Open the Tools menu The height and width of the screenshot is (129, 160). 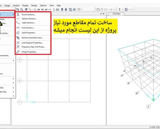coord(52,5)
